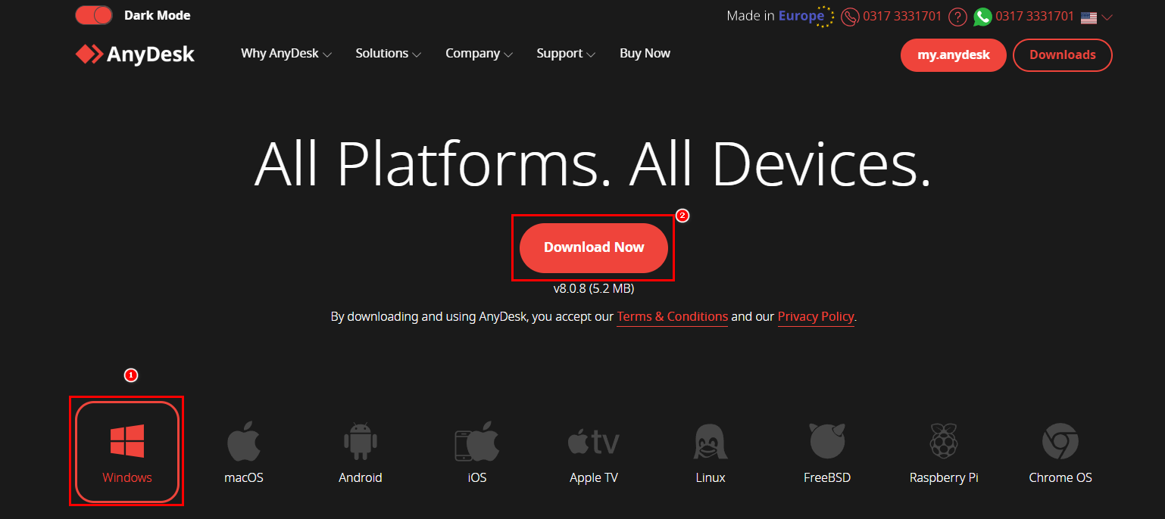The height and width of the screenshot is (519, 1165).
Task: Click the EU stars circle icon
Action: click(x=826, y=16)
